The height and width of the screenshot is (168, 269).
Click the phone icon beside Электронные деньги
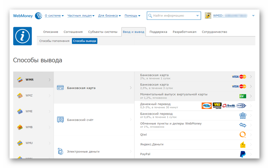(x=60, y=151)
